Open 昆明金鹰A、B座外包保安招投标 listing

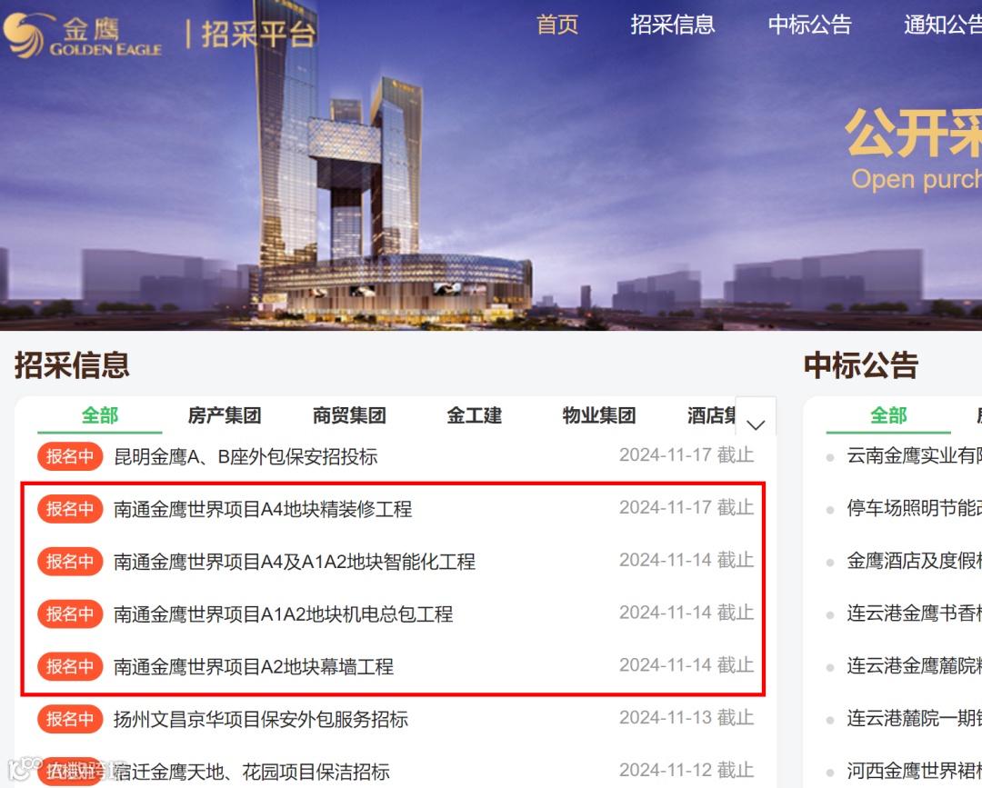point(245,456)
